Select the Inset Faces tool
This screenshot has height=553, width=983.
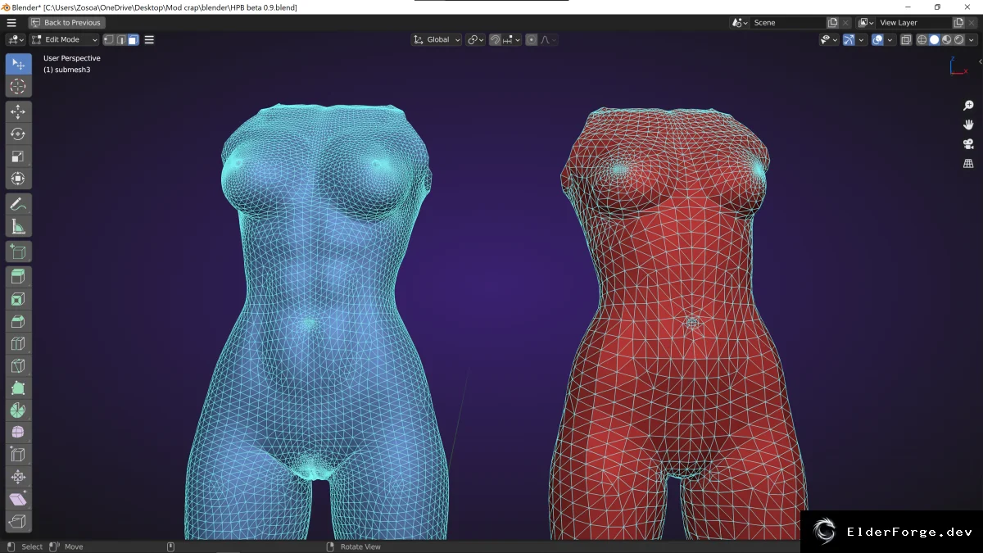18,299
